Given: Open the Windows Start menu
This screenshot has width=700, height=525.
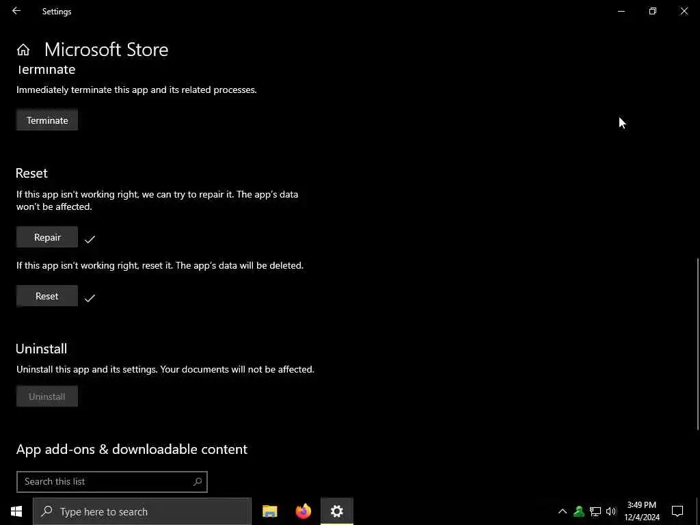Looking at the screenshot, I should [x=16, y=511].
